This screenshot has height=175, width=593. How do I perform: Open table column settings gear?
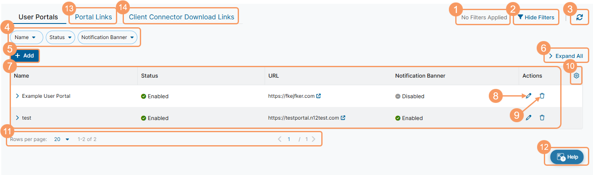(576, 76)
